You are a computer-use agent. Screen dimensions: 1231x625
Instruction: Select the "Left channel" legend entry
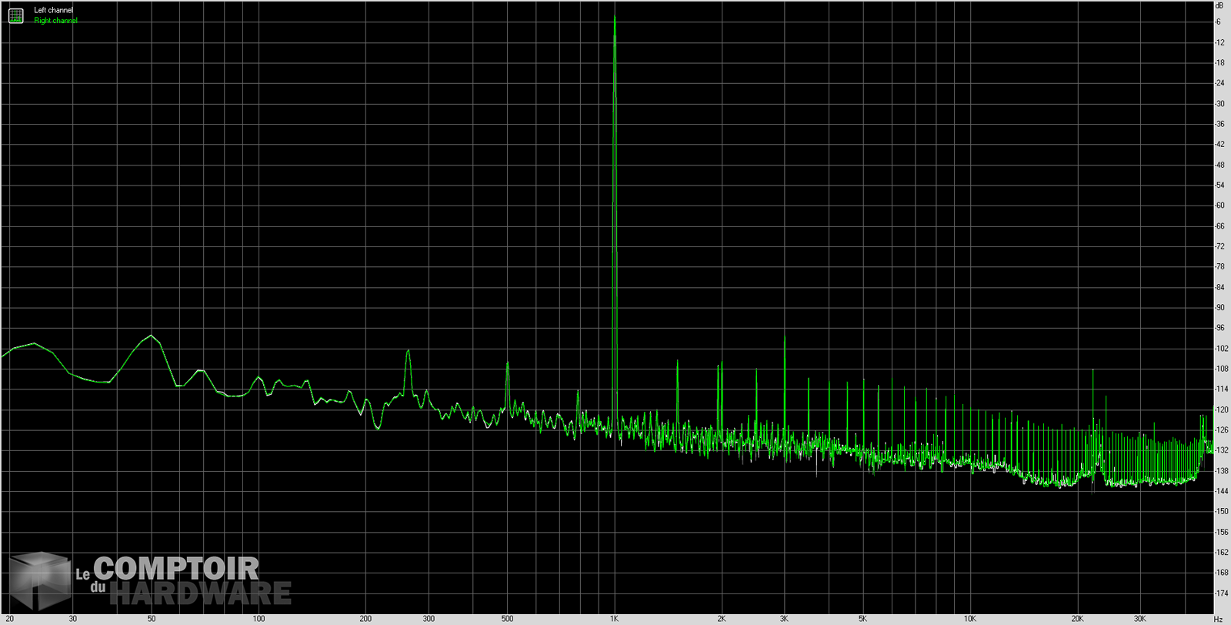point(53,10)
